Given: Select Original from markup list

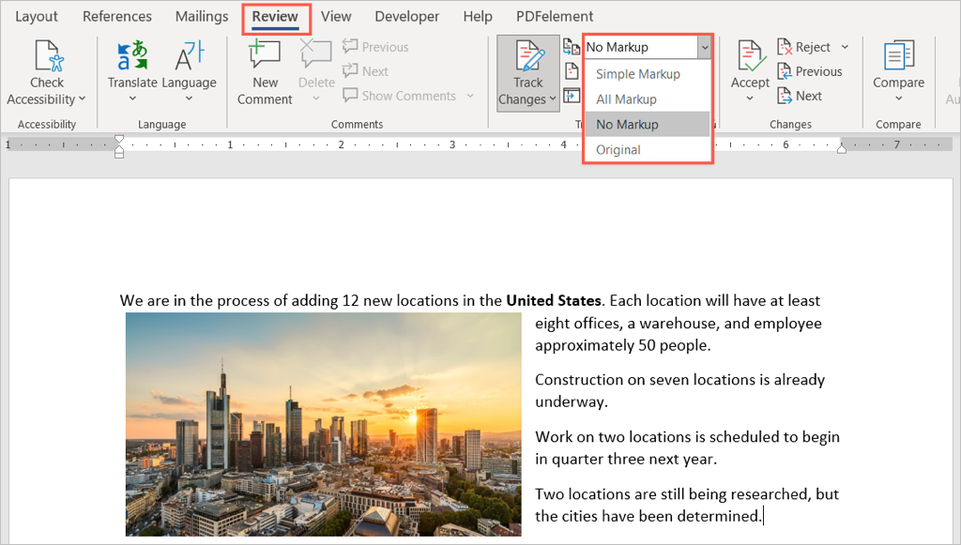Looking at the screenshot, I should tap(618, 150).
